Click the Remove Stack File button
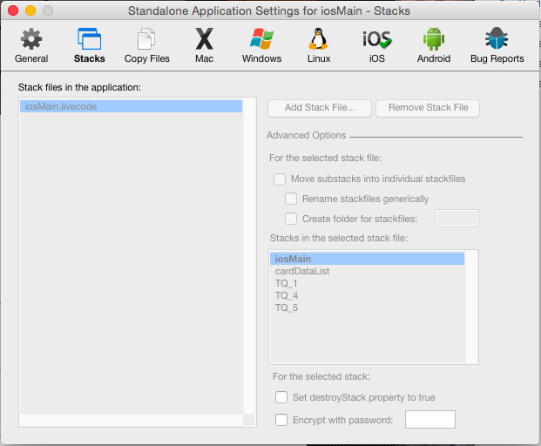The image size is (541, 446). coord(428,108)
